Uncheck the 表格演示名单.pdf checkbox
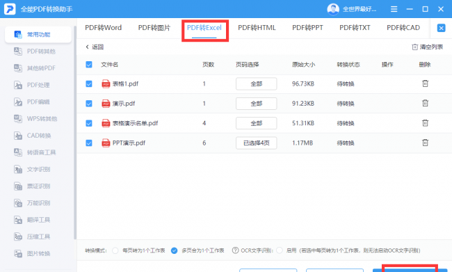The image size is (452, 272). [x=89, y=123]
